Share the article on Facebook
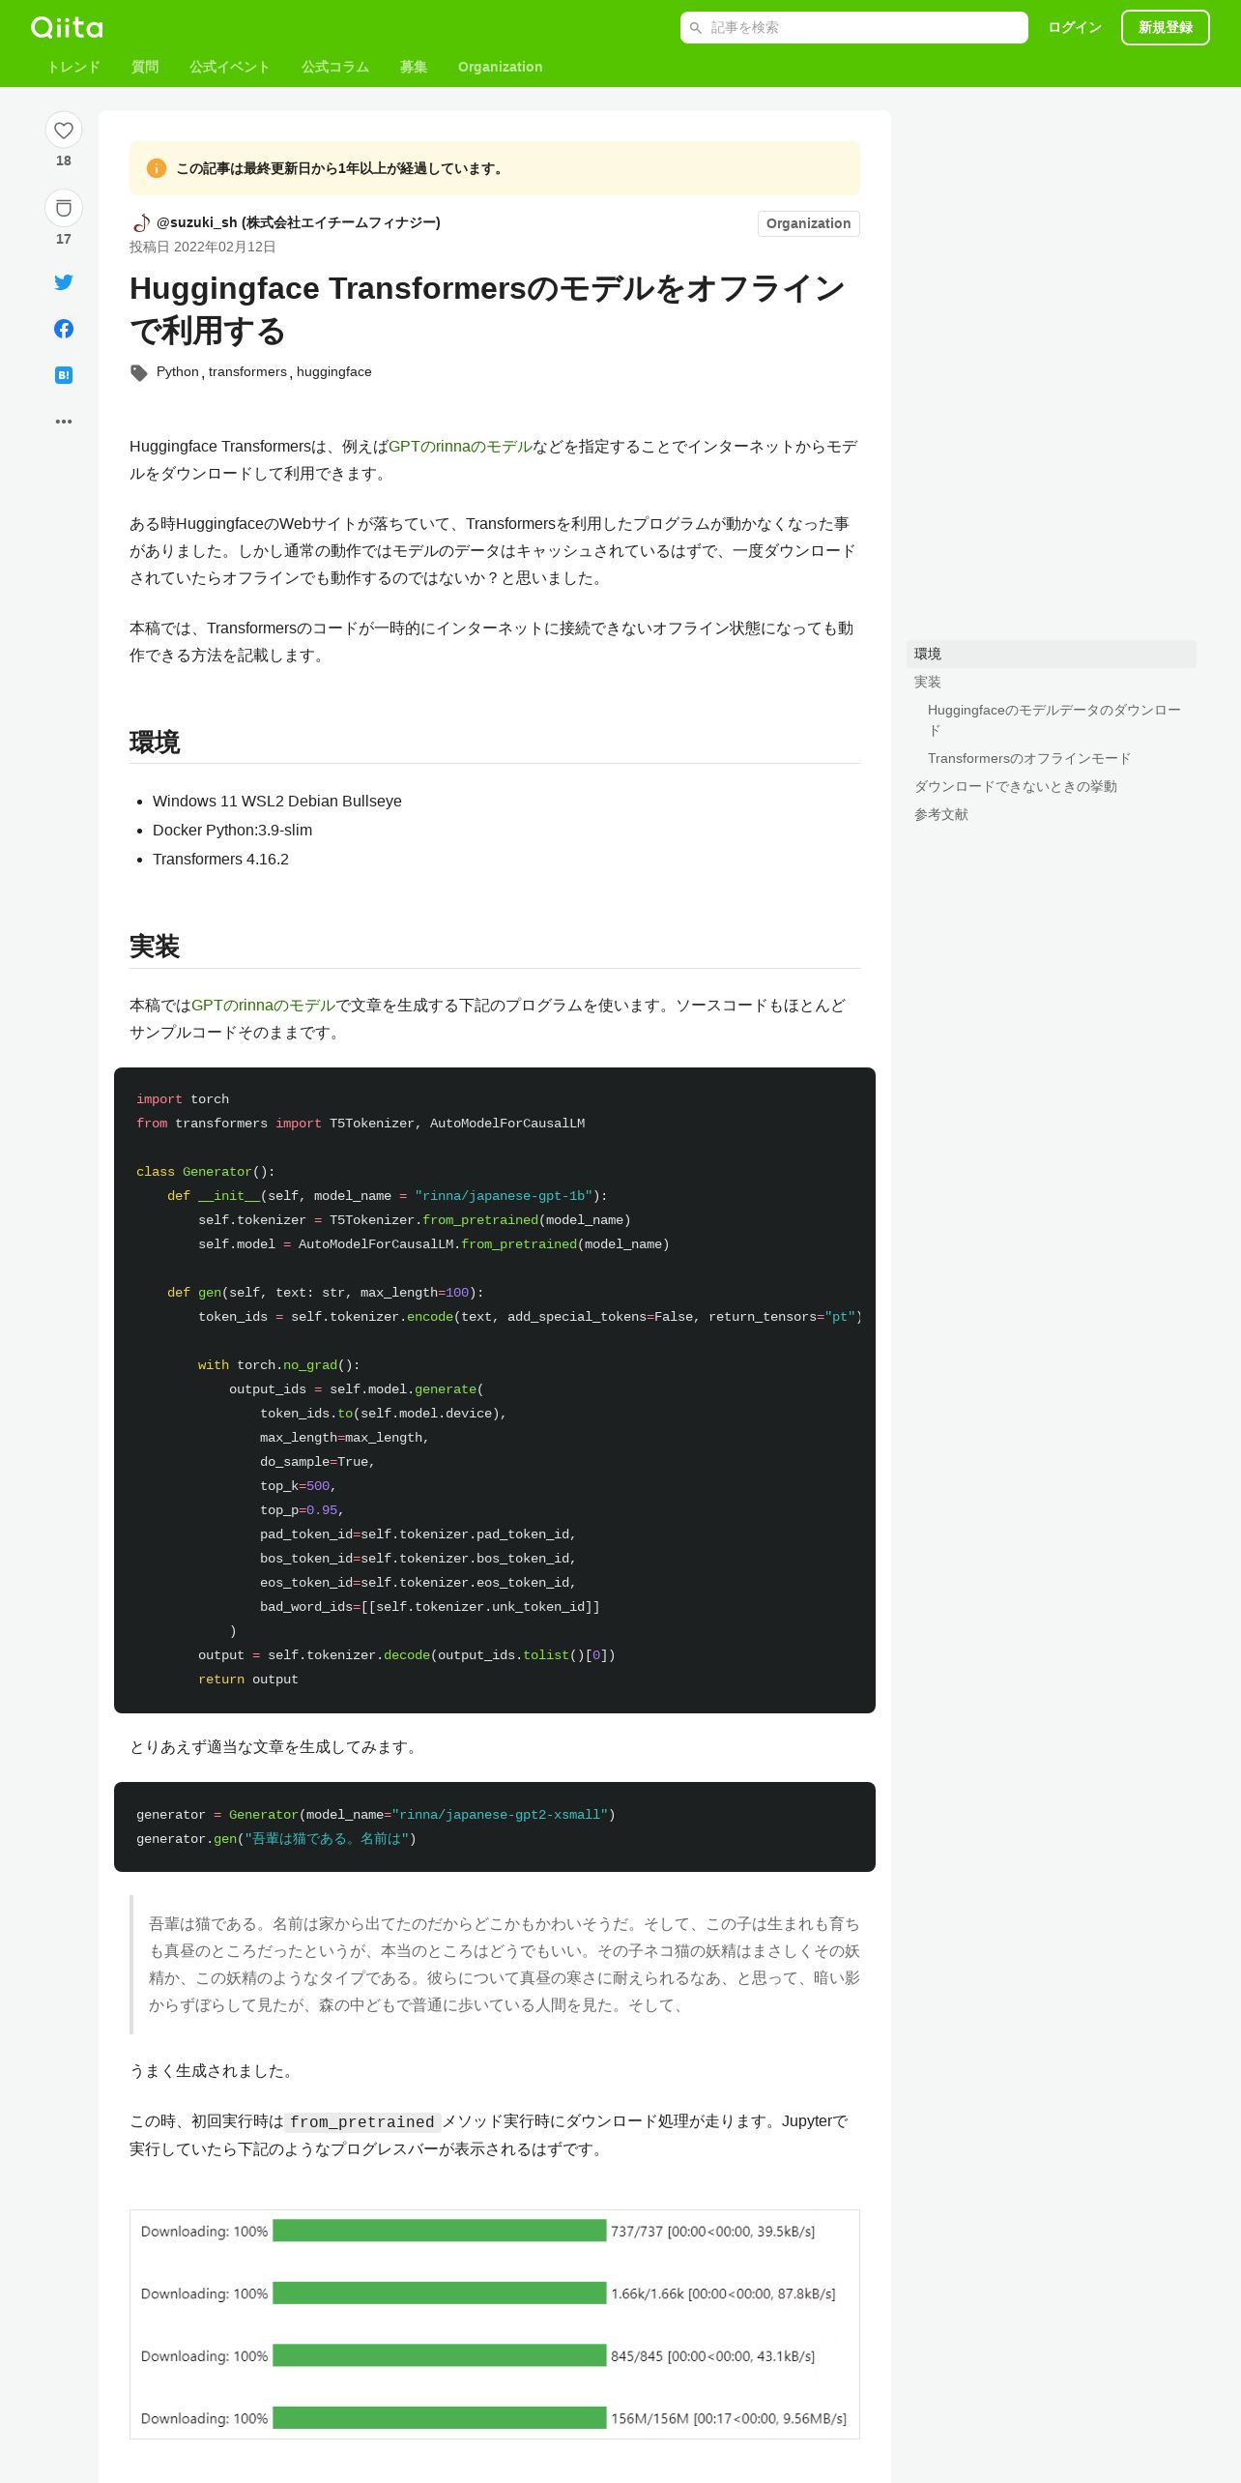The image size is (1241, 2483). tap(64, 329)
